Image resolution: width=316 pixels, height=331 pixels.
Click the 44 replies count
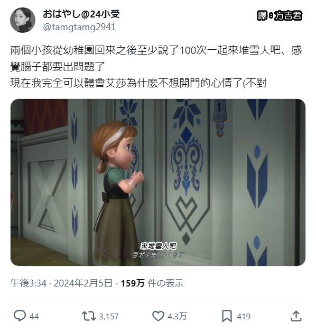[34, 316]
